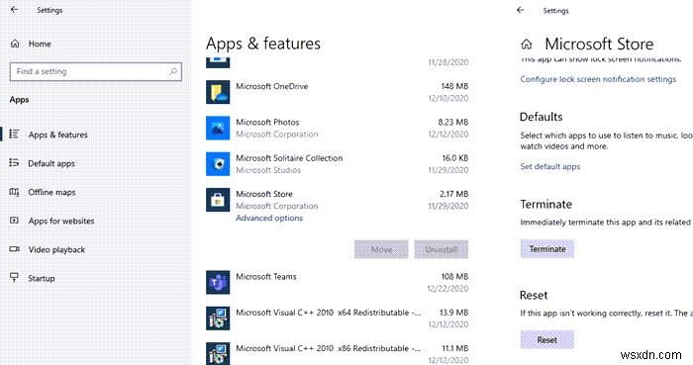
Task: Click the Startup icon in the sidebar
Action: click(x=14, y=278)
